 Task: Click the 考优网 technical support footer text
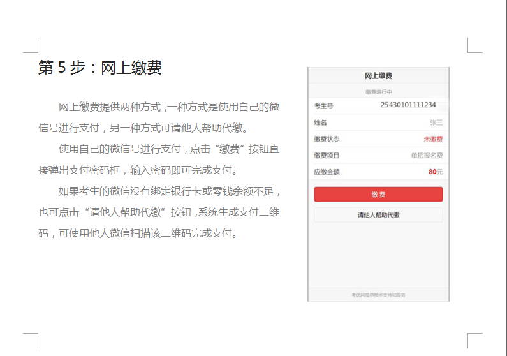378,295
